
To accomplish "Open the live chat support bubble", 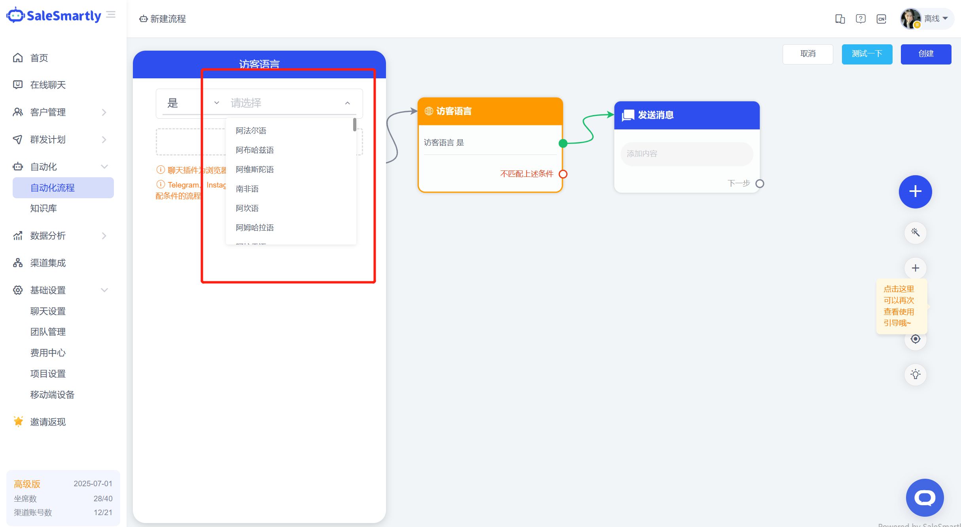I will pyautogui.click(x=925, y=497).
